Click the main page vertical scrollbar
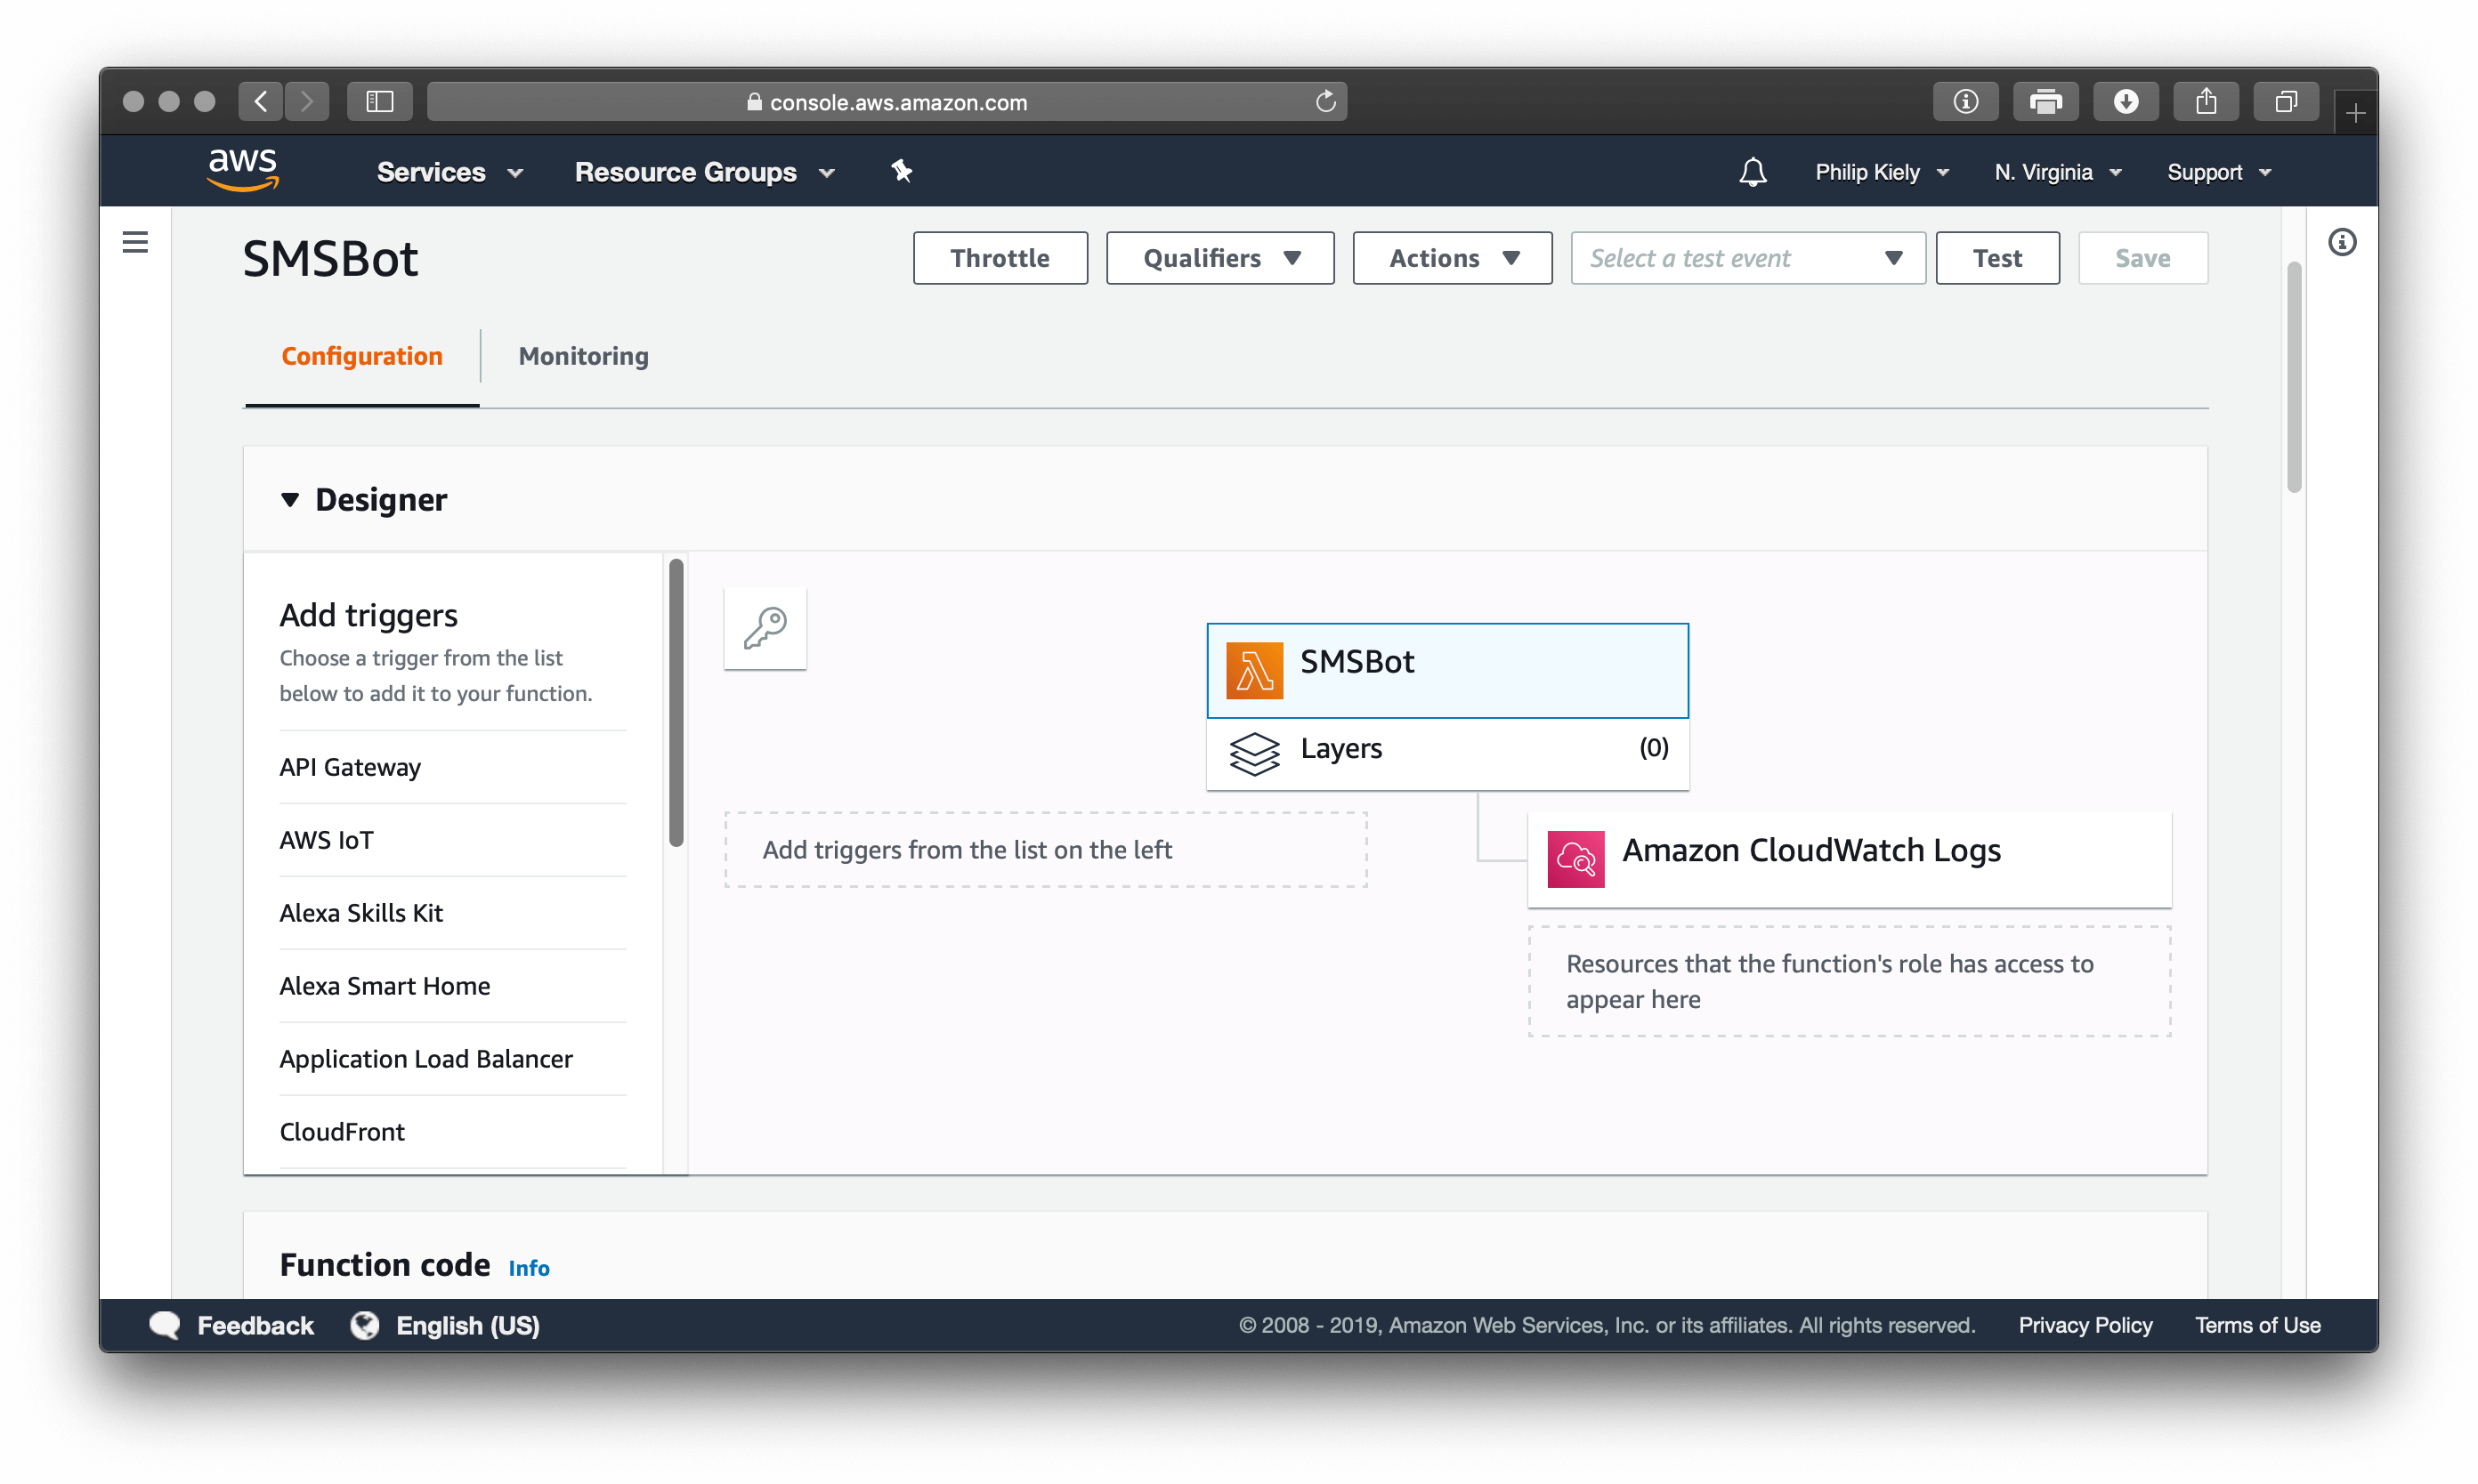The image size is (2478, 1484). point(2293,377)
